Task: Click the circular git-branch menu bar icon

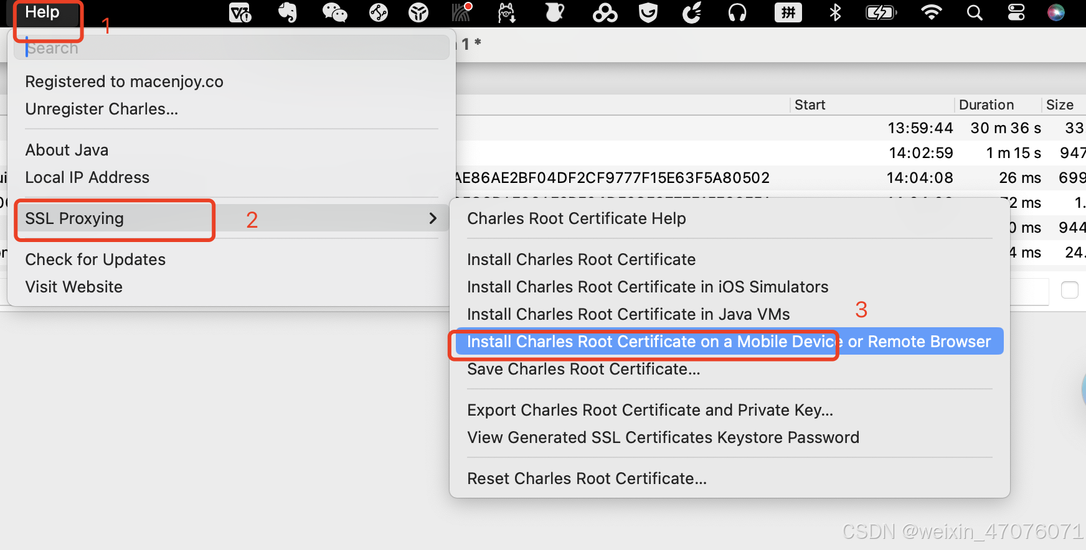Action: [x=379, y=12]
